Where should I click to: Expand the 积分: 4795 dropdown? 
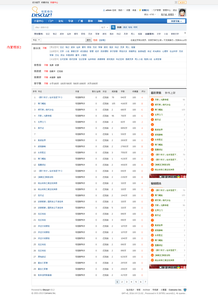coord(150,14)
